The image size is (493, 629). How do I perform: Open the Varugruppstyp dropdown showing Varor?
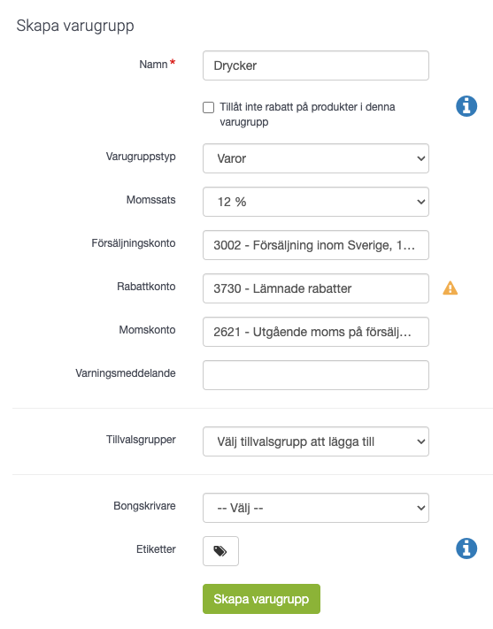(x=316, y=158)
